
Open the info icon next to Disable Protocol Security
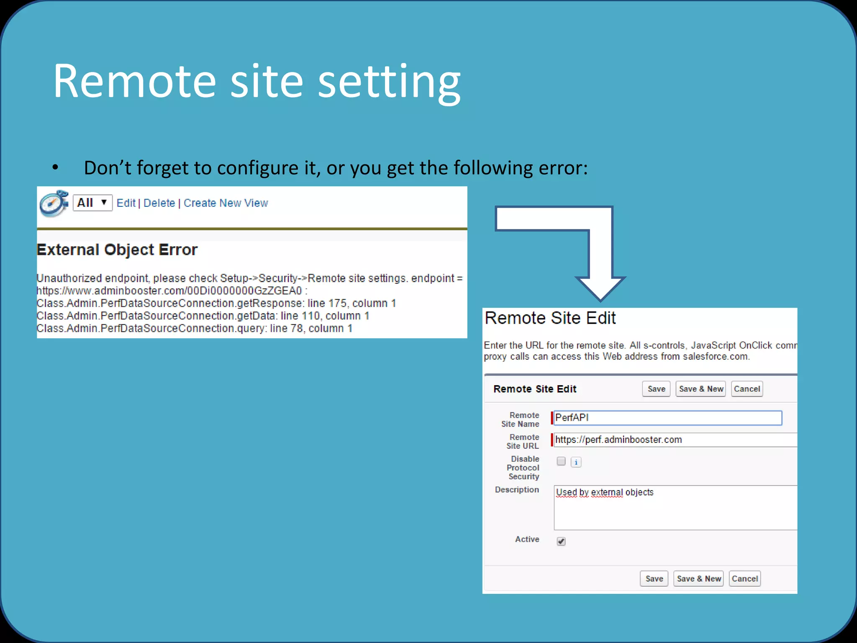point(576,462)
